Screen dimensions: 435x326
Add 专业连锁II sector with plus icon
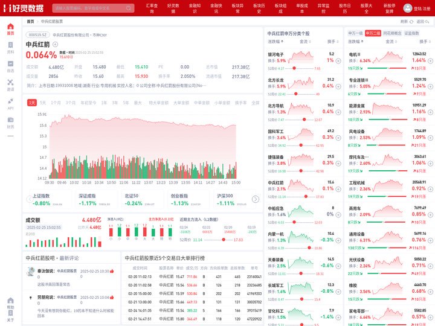click(430, 86)
